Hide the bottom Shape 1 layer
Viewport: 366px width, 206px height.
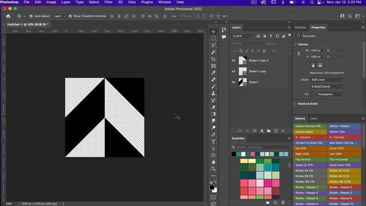click(233, 82)
